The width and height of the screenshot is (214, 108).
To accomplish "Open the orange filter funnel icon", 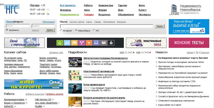I will click(89, 43).
